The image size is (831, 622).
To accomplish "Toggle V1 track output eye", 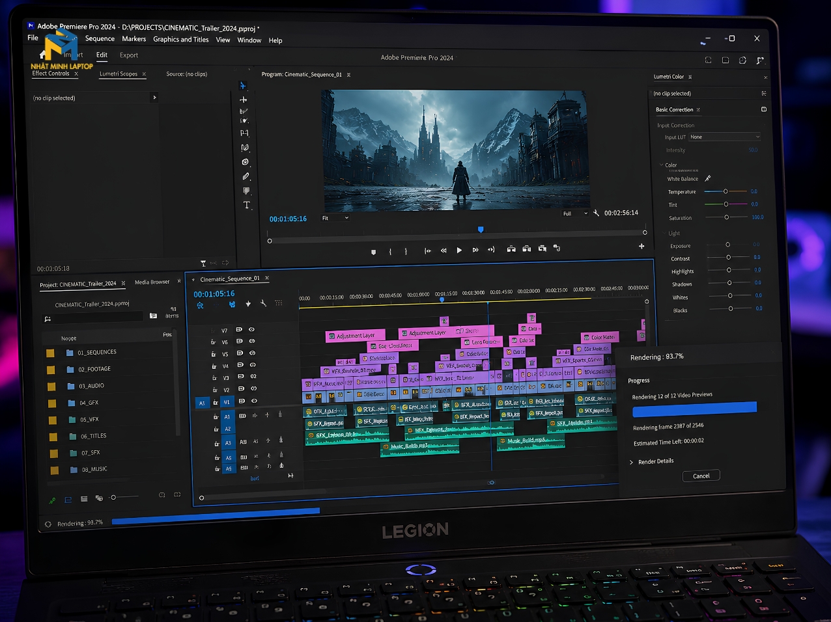I will (x=254, y=401).
